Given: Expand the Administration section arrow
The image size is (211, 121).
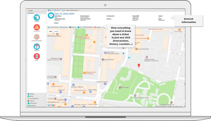Looking at the screenshot, I should point(45,103).
